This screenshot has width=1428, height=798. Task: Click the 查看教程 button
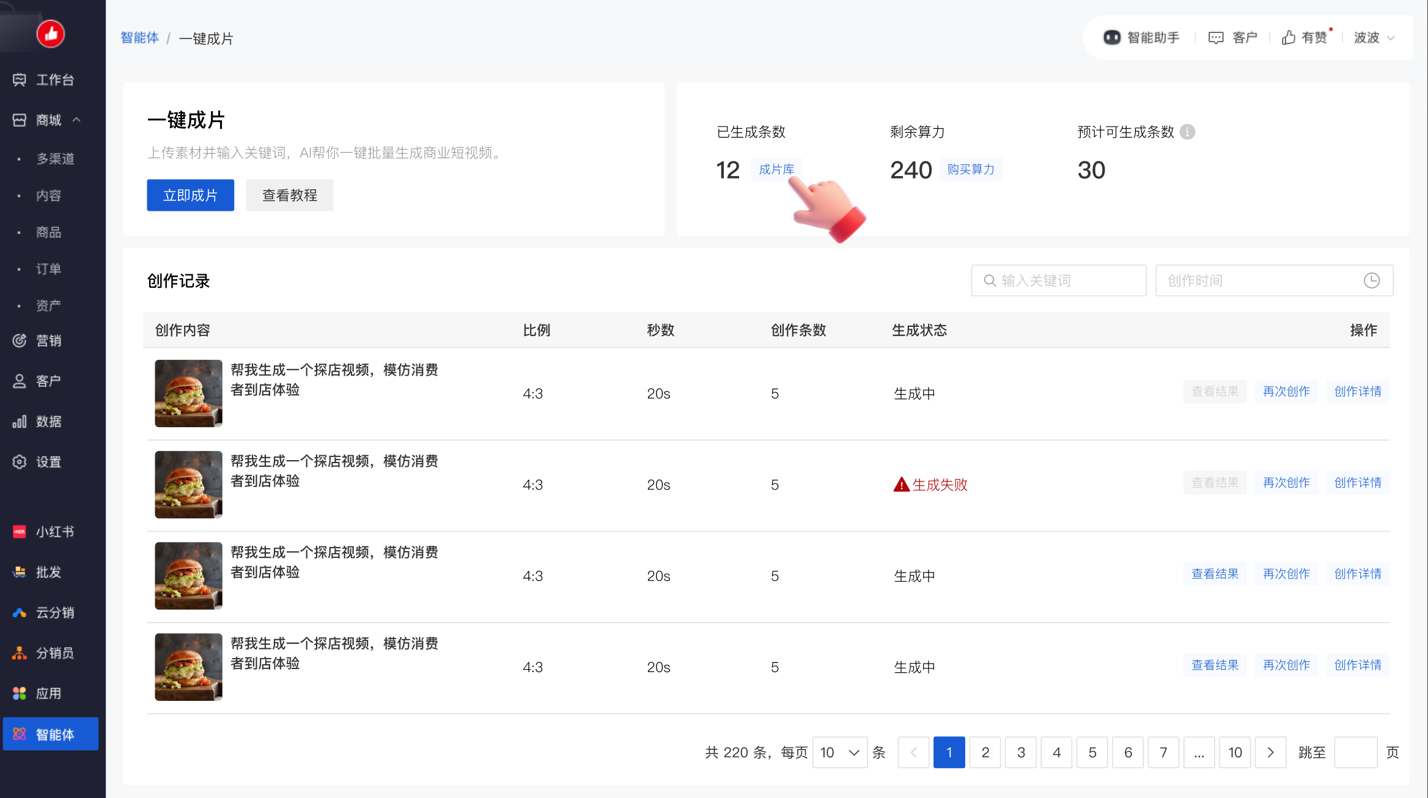290,195
